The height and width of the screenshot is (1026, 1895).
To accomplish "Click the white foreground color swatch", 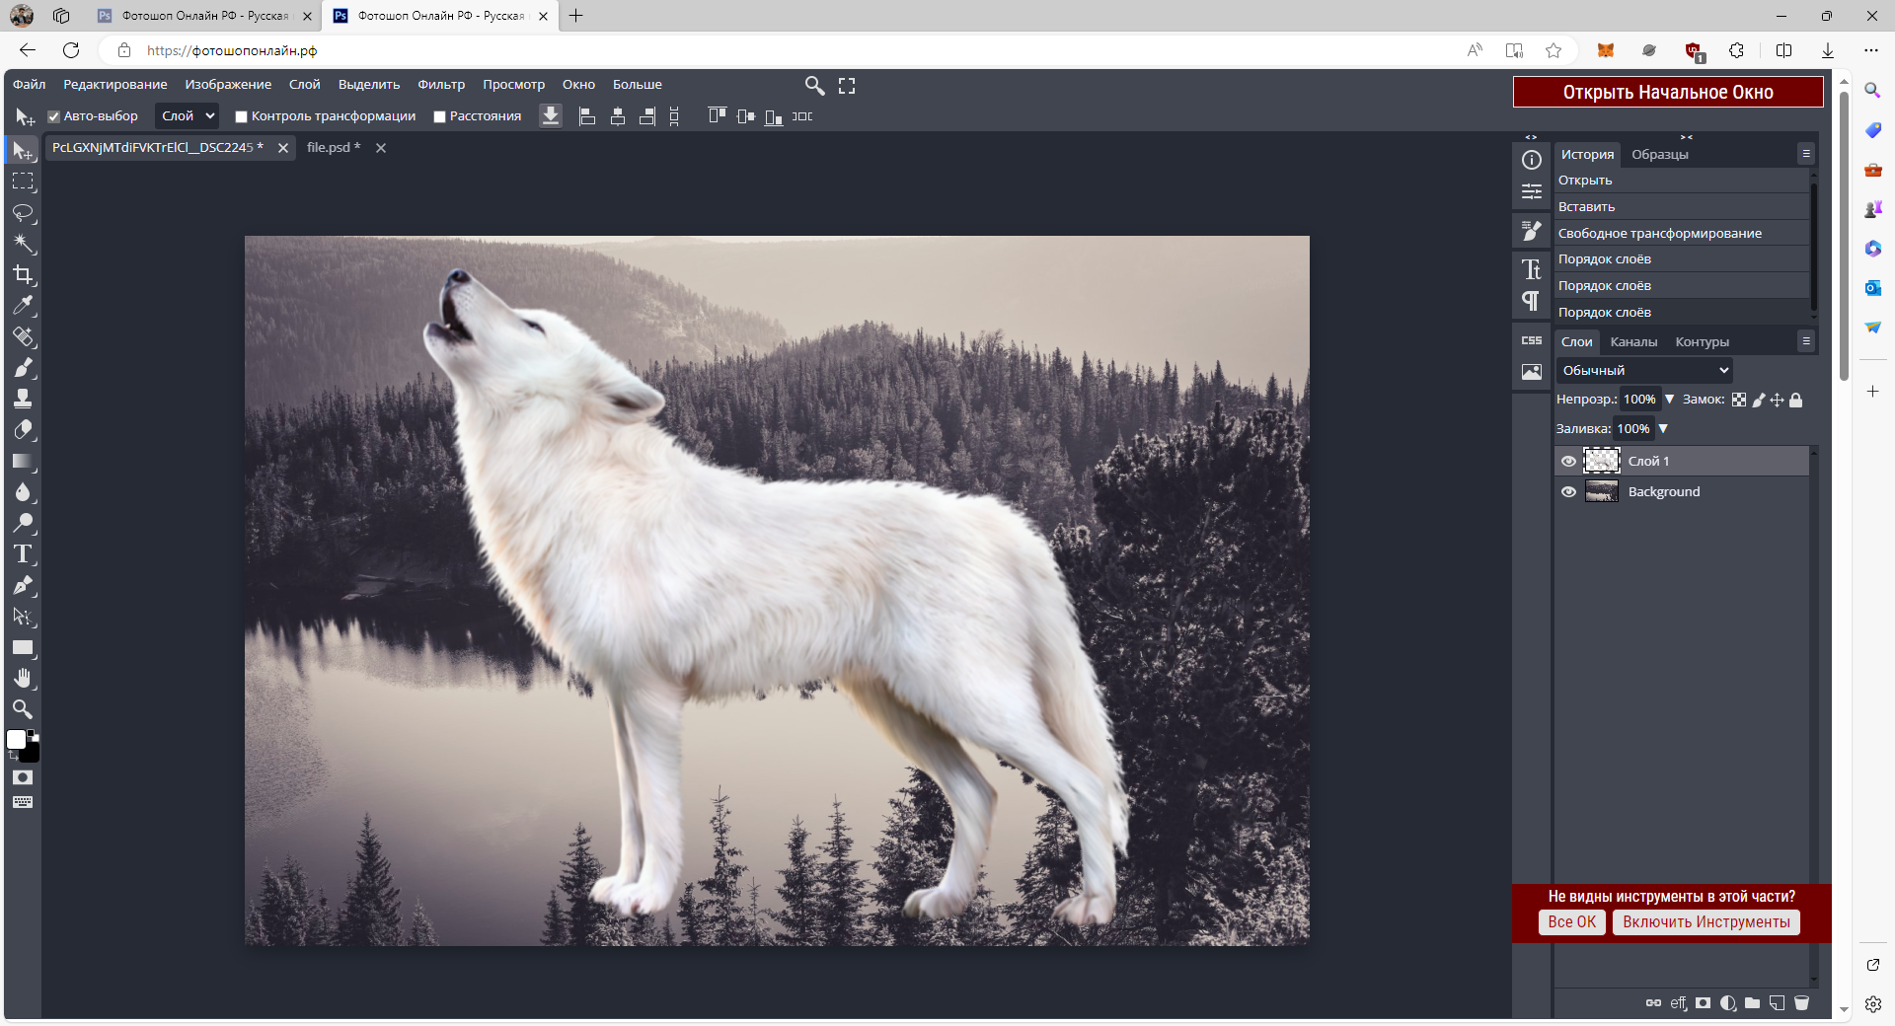I will 16,740.
